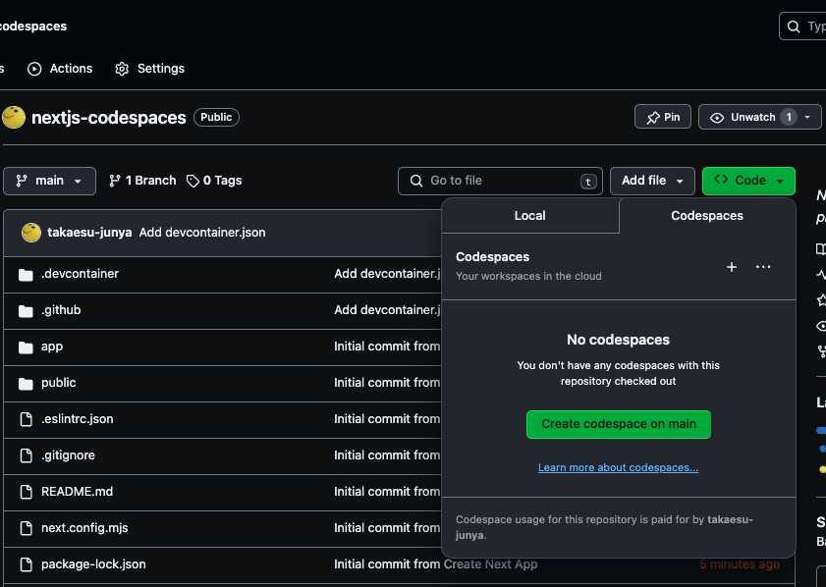
Task: View the 1 Branch link
Action: click(142, 181)
